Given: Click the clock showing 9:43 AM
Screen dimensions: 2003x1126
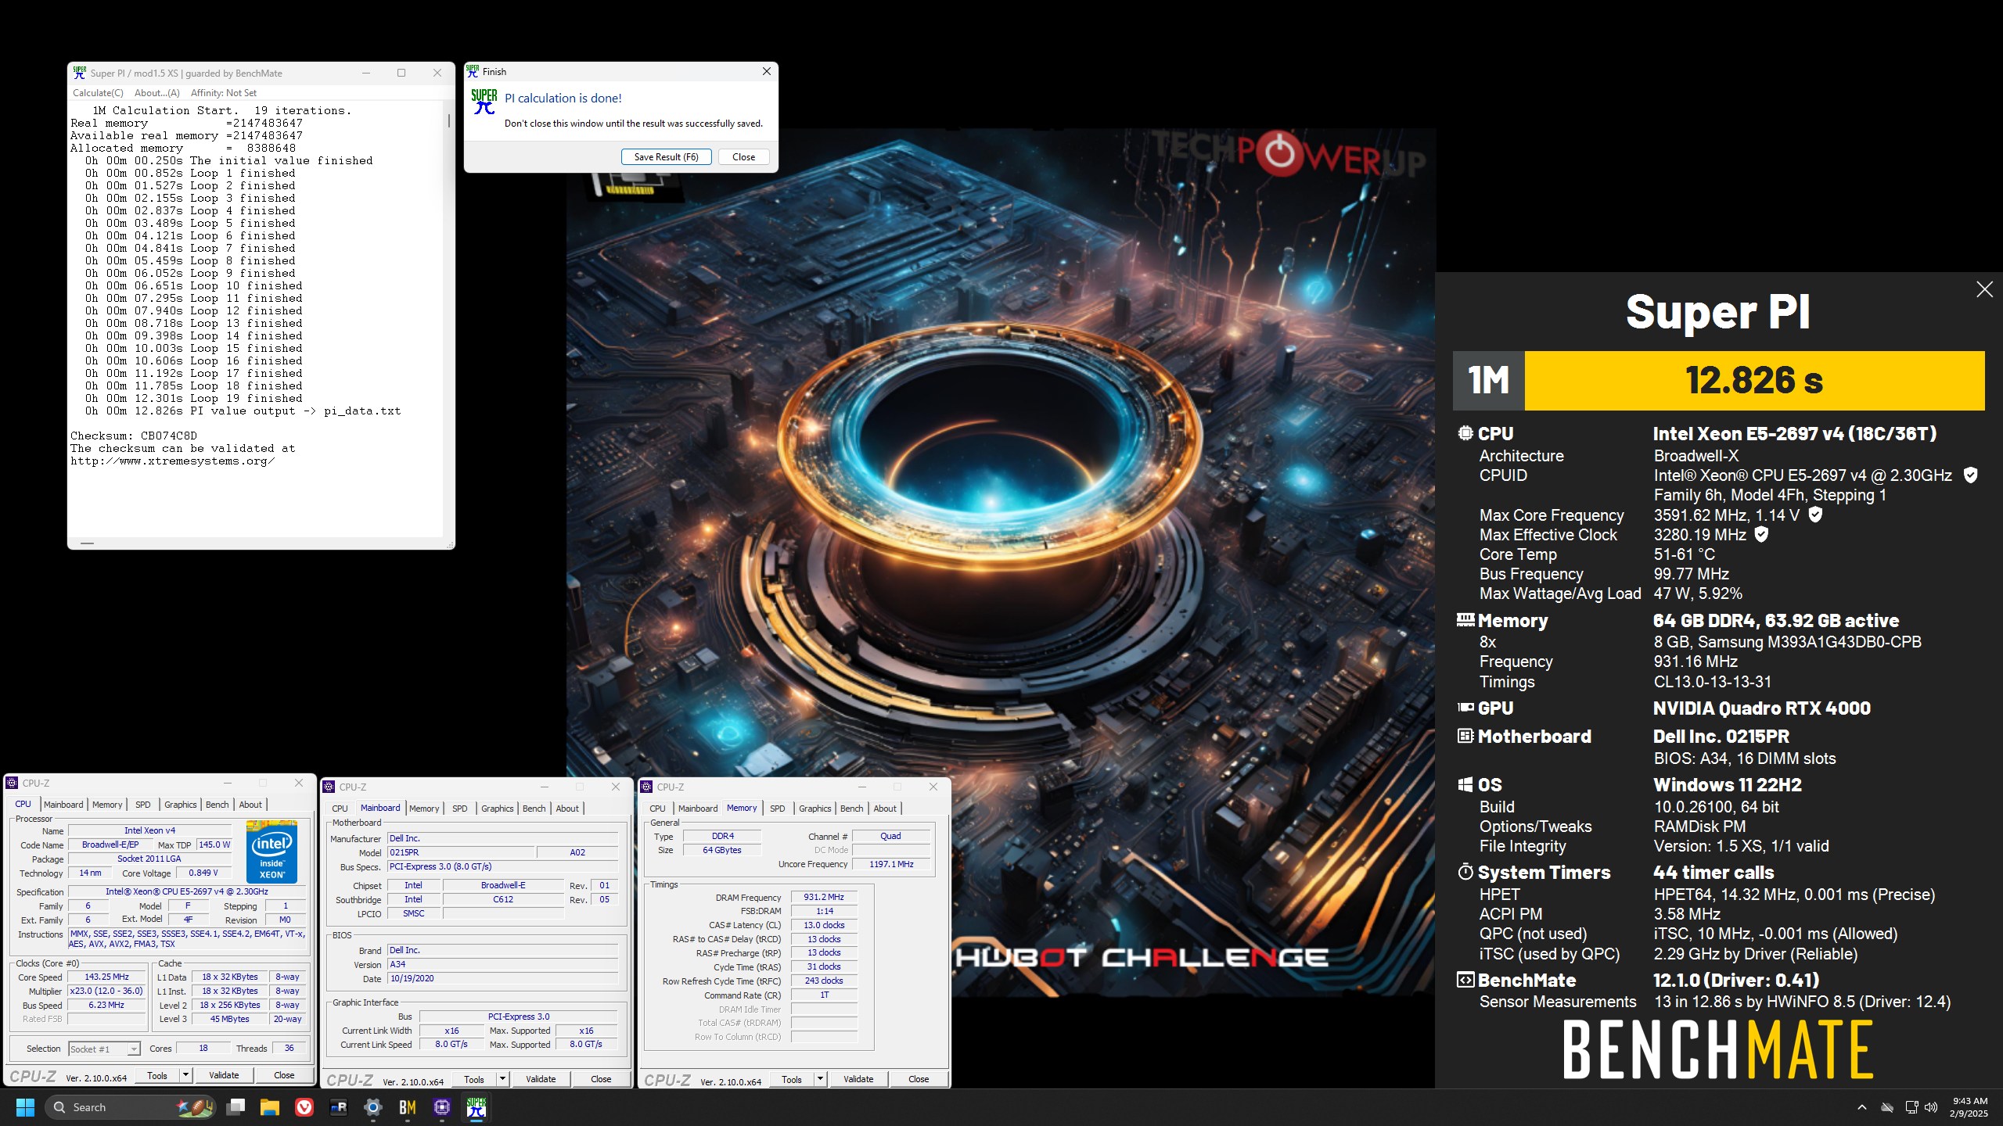Looking at the screenshot, I should point(1970,1101).
